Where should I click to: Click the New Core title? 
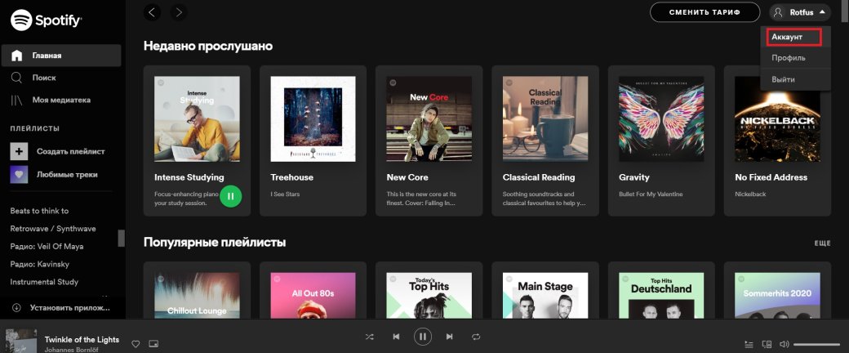[x=407, y=177]
